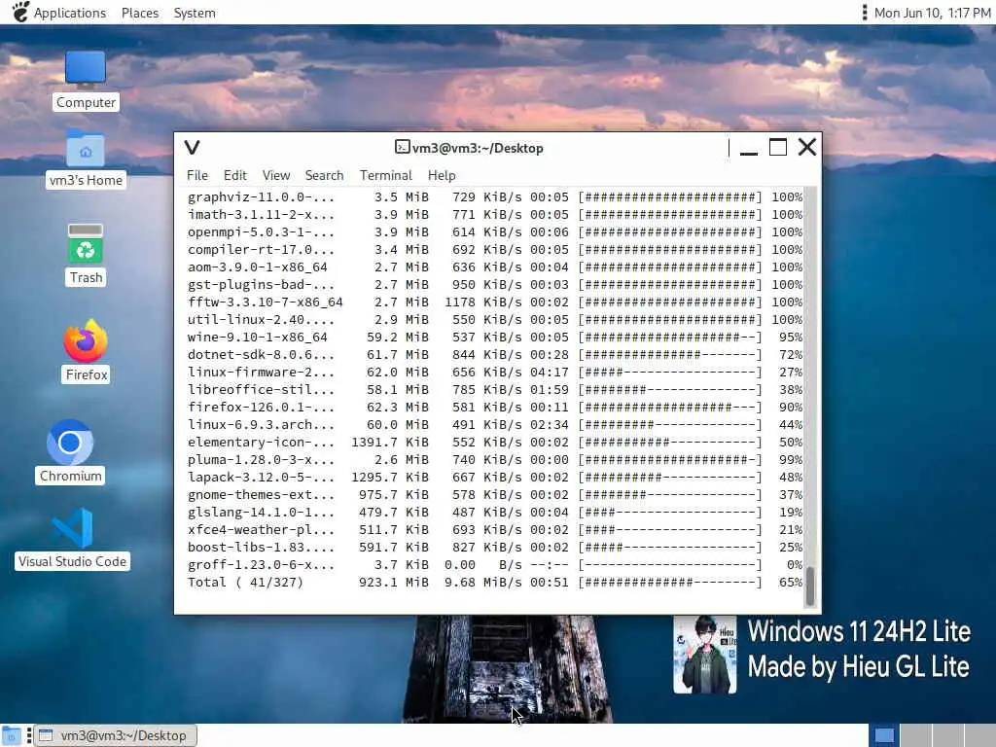Image resolution: width=996 pixels, height=747 pixels.
Task: Open the terminal Search menu
Action: tap(324, 175)
